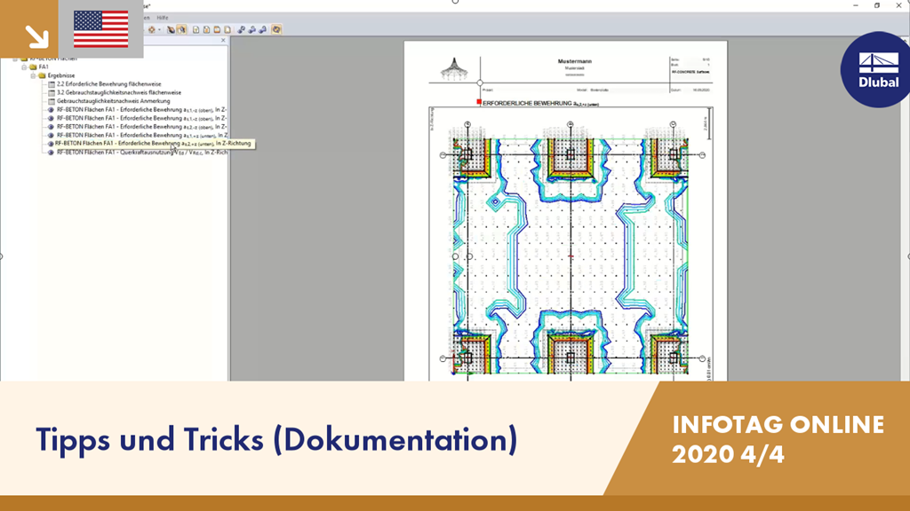The image size is (910, 511).
Task: Select Erforderliche Bewehrung as,2,+z (unten) entry
Action: click(153, 143)
